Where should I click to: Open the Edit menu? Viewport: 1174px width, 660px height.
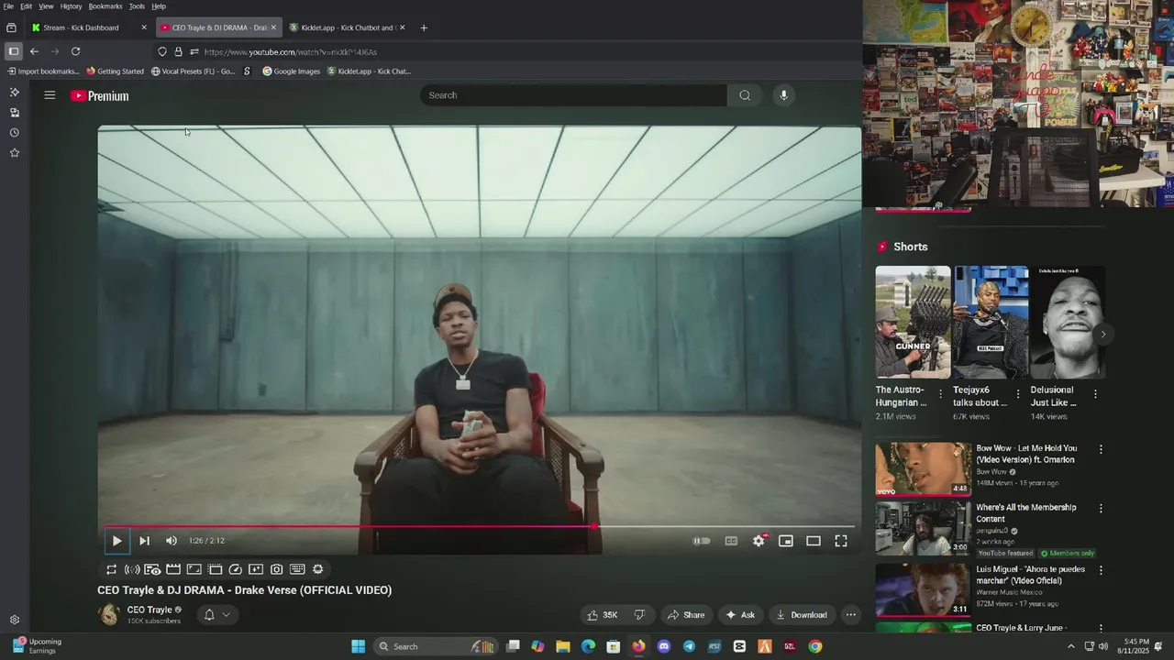(x=27, y=6)
